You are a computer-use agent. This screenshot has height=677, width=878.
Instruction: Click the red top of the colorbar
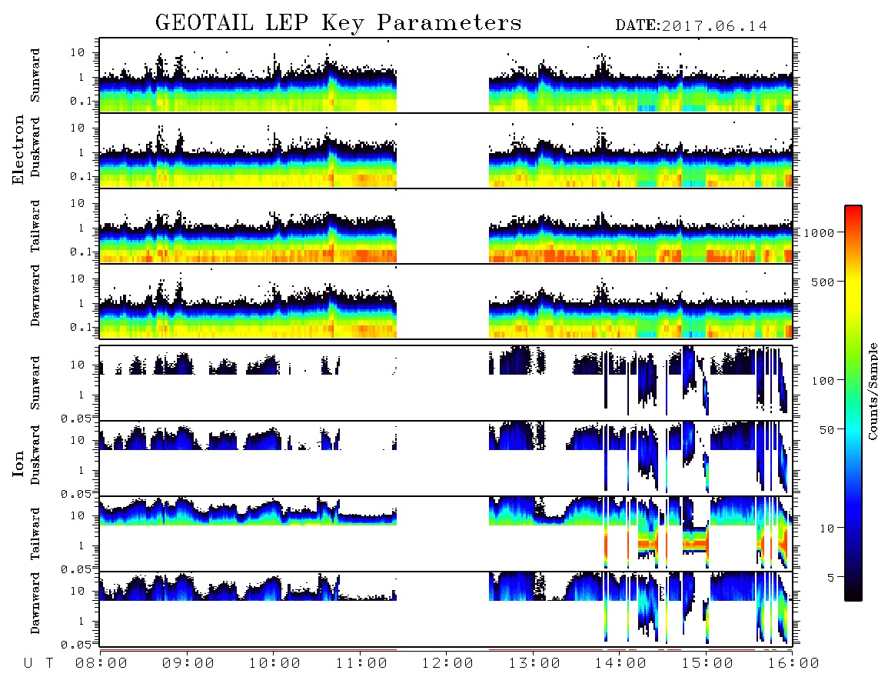coord(853,213)
